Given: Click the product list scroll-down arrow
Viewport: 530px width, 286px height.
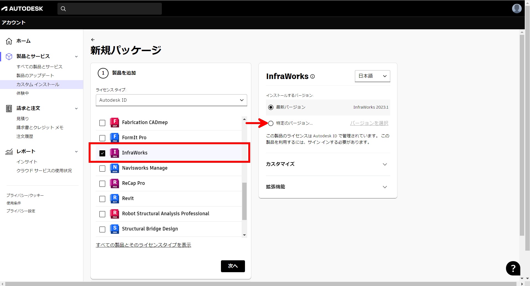Looking at the screenshot, I should 244,235.
